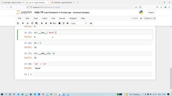Save and checkpoint the notebook

(18, 23)
